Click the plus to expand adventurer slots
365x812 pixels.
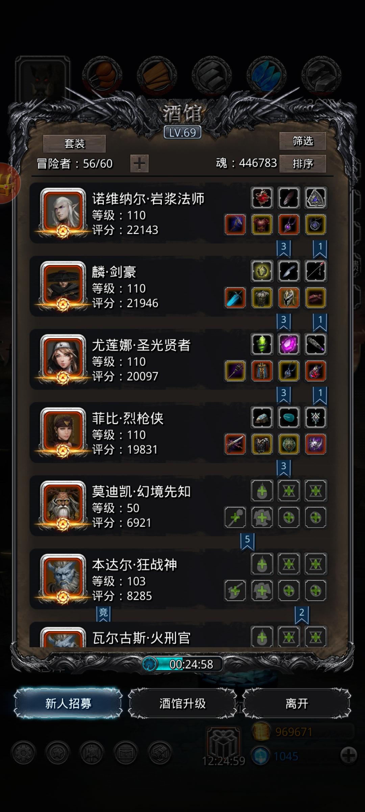pos(139,164)
